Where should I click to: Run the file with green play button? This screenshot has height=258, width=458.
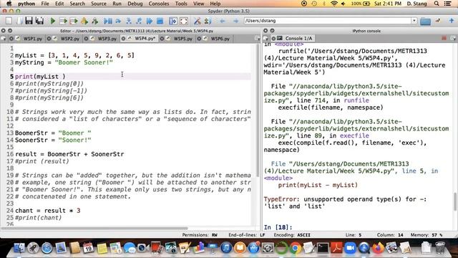[x=53, y=21]
